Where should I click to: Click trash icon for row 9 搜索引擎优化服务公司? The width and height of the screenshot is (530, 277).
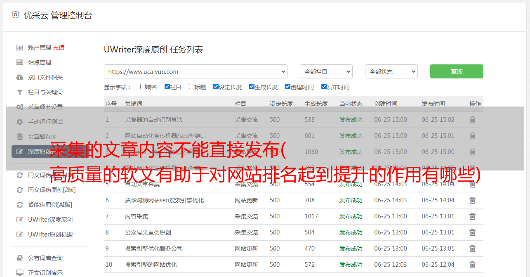(472, 249)
